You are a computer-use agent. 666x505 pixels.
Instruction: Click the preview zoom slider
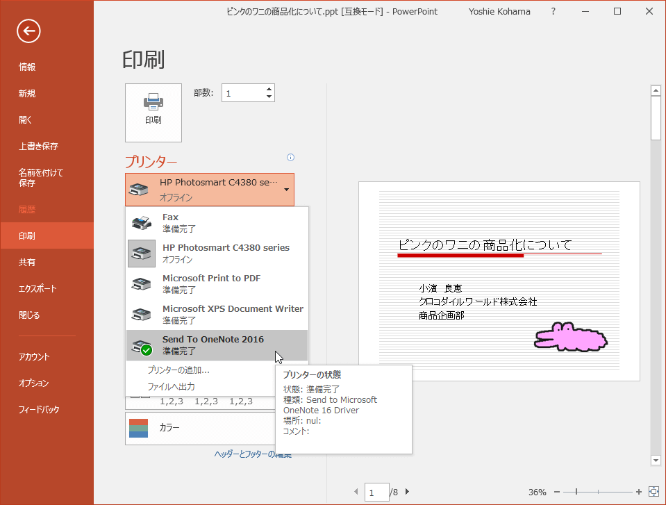click(598, 492)
